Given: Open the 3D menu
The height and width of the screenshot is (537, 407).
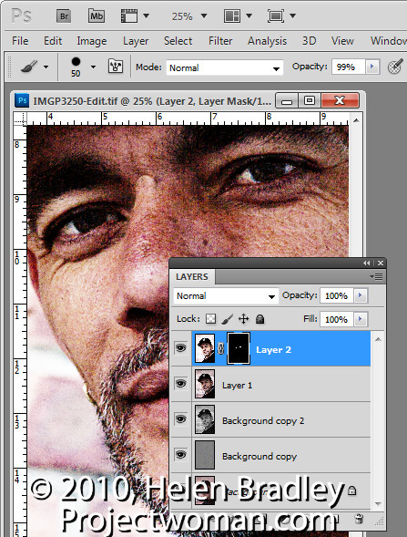Looking at the screenshot, I should pyautogui.click(x=309, y=41).
